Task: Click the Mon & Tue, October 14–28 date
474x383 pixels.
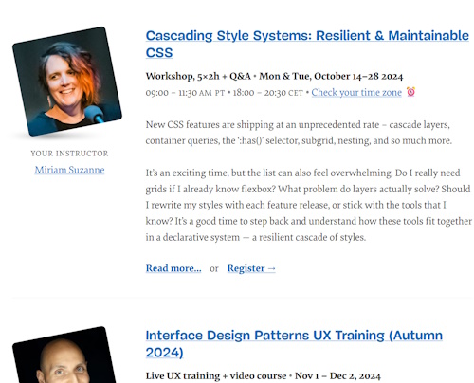Action: click(331, 76)
